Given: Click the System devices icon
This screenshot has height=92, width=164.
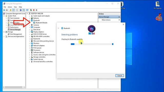Looking at the screenshot, I should point(32,59).
